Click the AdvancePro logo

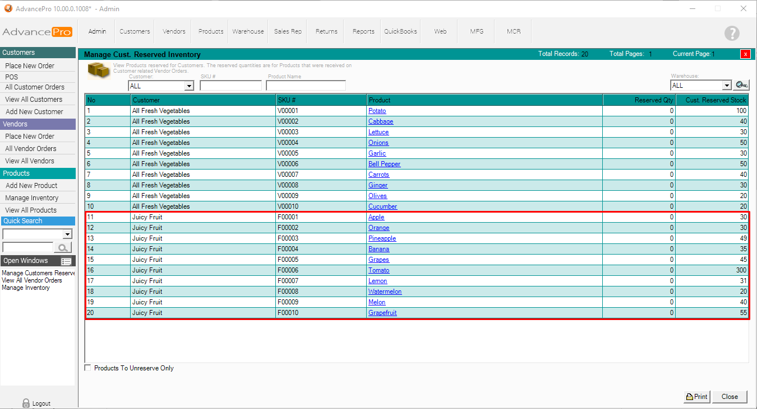(x=37, y=32)
